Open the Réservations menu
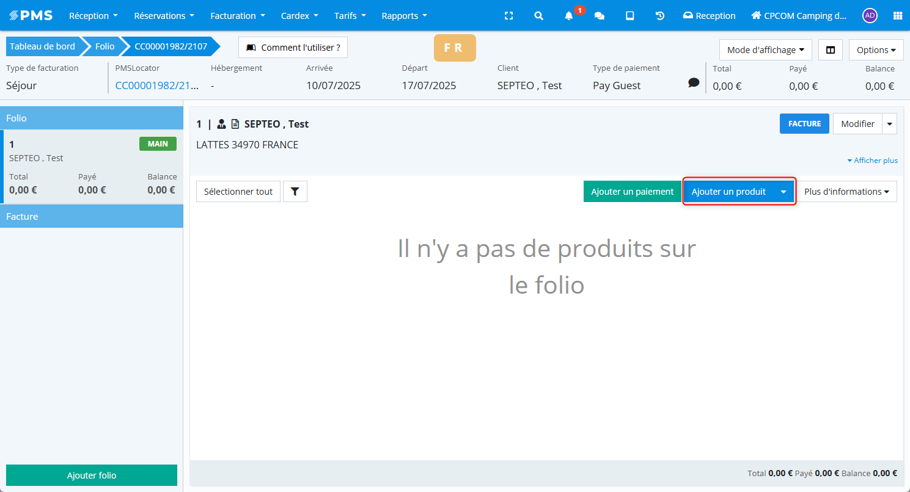Image resolution: width=910 pixels, height=492 pixels. point(164,16)
